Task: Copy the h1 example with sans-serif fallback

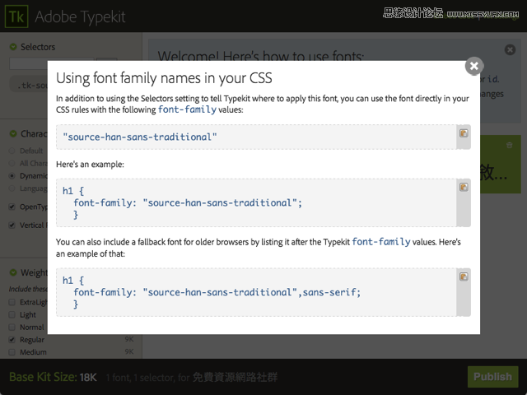Action: click(464, 276)
